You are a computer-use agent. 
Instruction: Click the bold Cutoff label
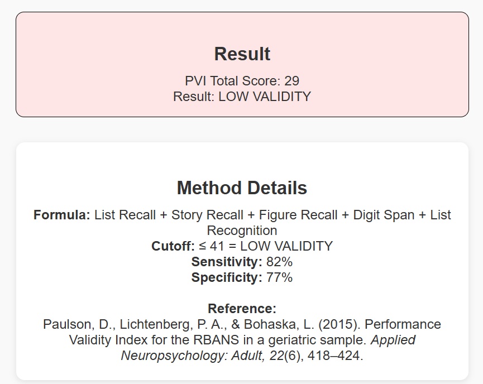point(173,246)
